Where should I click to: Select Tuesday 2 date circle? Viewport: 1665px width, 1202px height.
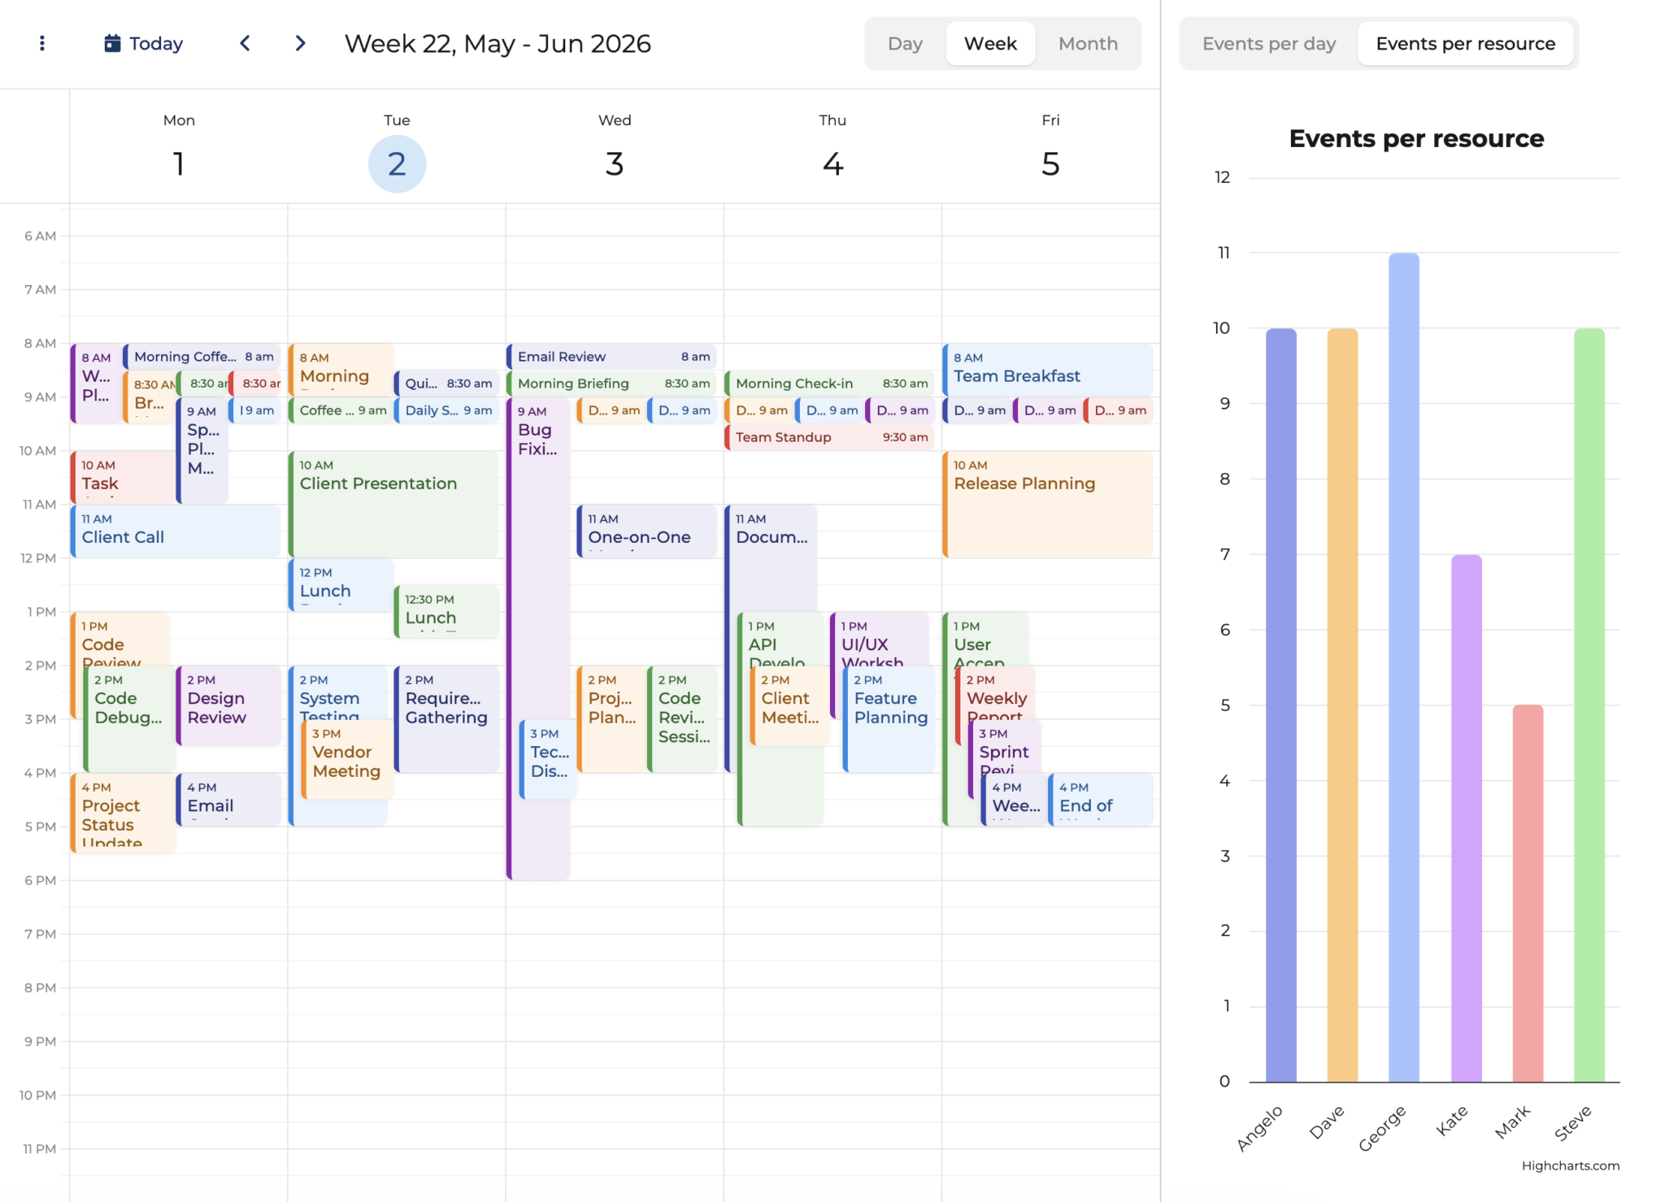pyautogui.click(x=397, y=164)
